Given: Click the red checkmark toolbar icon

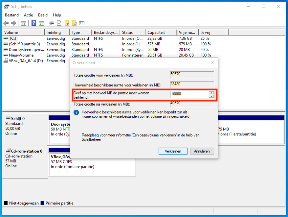Looking at the screenshot, I should click(x=59, y=23).
